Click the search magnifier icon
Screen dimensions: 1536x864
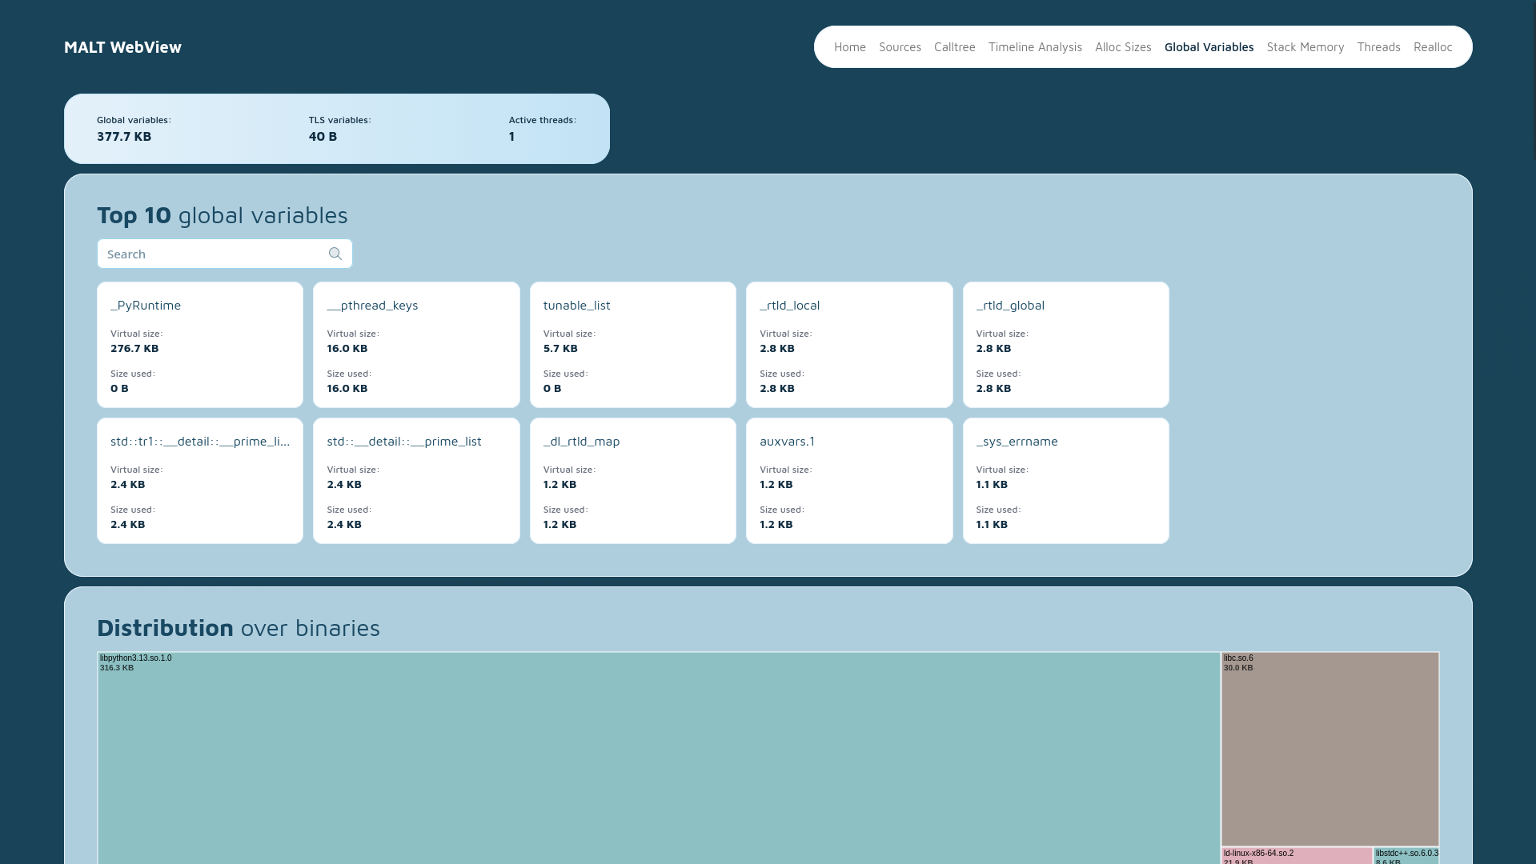pyautogui.click(x=335, y=254)
